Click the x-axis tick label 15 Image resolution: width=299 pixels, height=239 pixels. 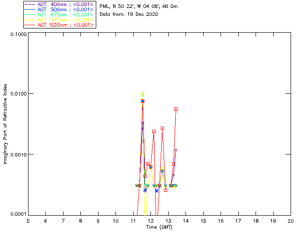(x=203, y=221)
